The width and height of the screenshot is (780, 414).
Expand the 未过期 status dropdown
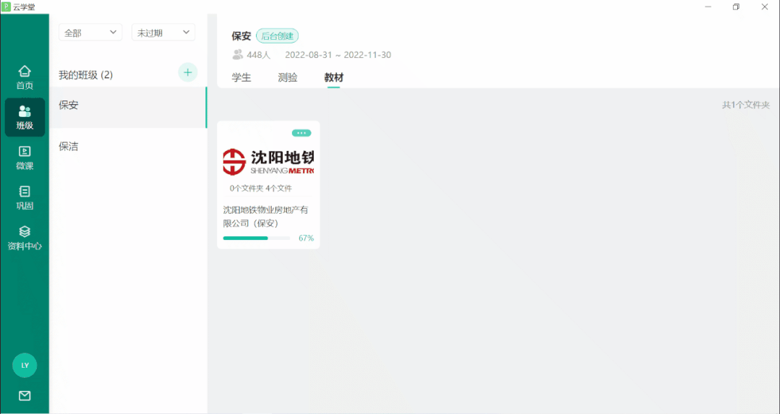point(163,33)
